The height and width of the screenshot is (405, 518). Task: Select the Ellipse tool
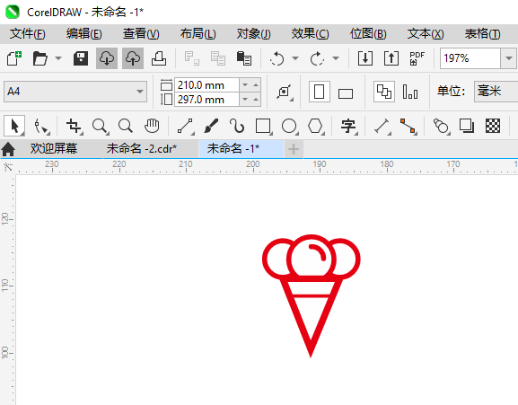(289, 126)
